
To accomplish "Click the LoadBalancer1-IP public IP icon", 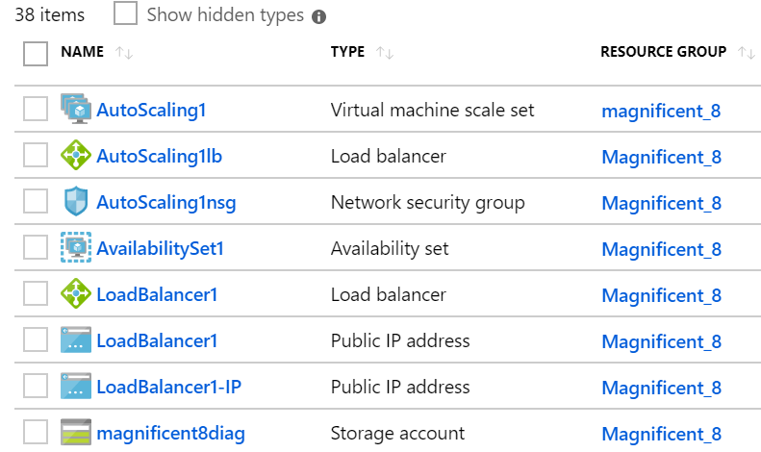I will 76,386.
